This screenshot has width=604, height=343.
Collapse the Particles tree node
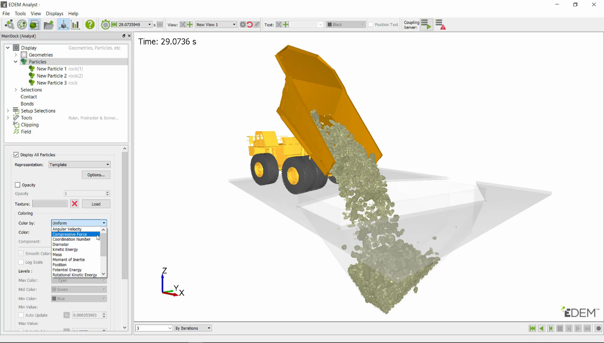coord(16,62)
